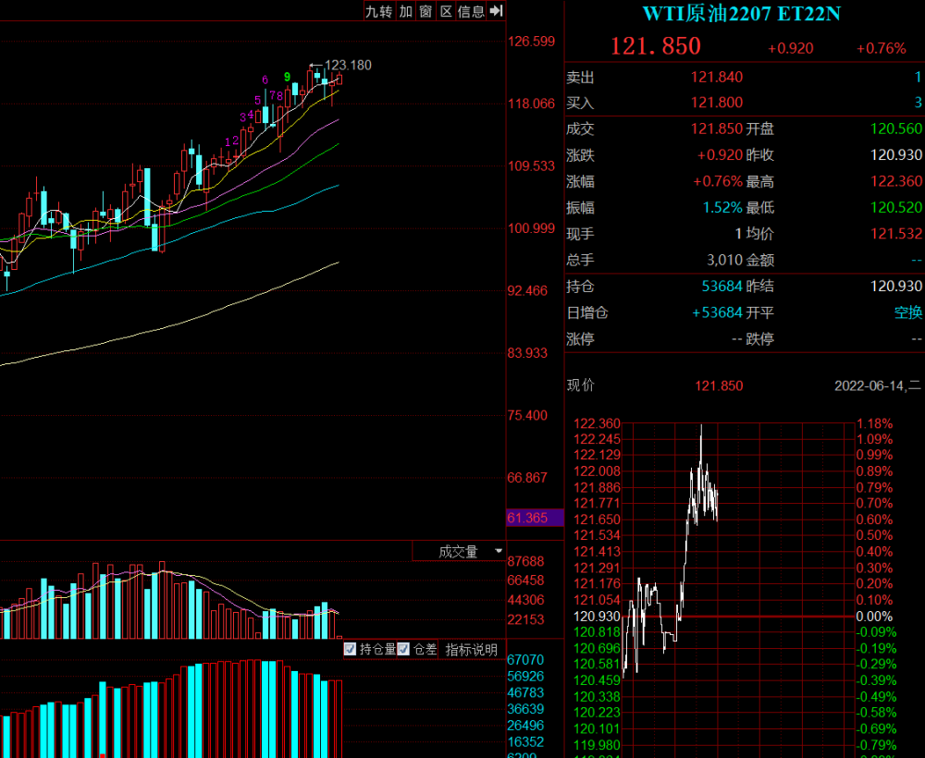Click the 买入 bid price 121.800
This screenshot has height=758, width=925.
[x=717, y=103]
